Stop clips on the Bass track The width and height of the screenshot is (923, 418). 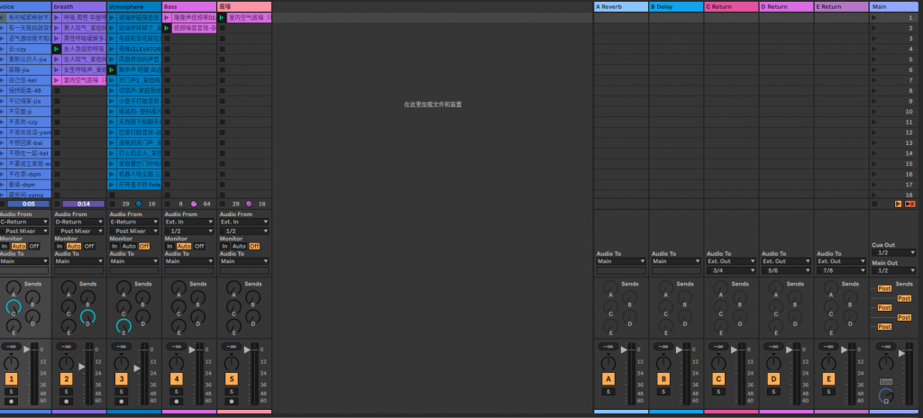pos(169,204)
